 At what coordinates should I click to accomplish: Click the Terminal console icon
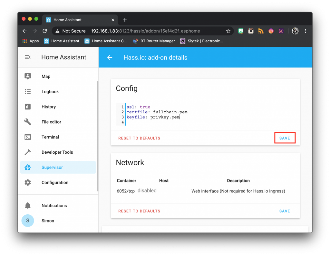[28, 137]
